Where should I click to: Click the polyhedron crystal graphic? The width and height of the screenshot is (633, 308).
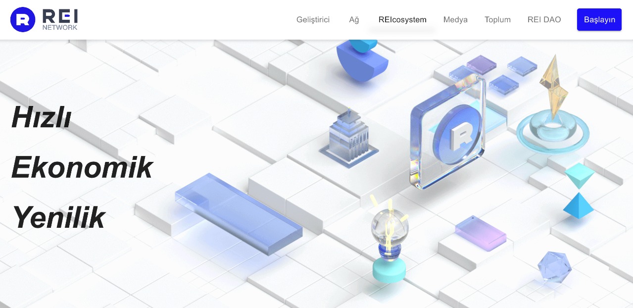click(554, 266)
